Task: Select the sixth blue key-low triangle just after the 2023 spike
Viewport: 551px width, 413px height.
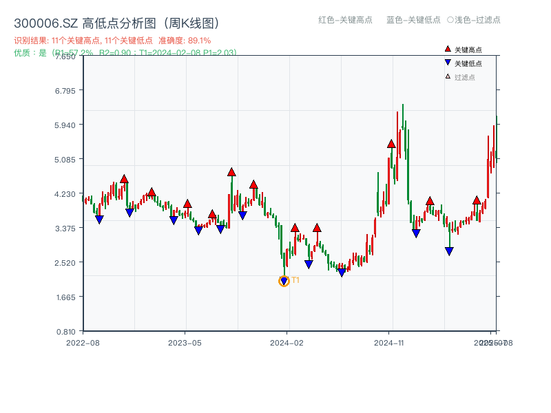Action: point(242,215)
